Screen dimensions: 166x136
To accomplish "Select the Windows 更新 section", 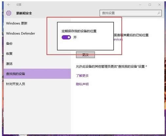I will click(17, 23).
